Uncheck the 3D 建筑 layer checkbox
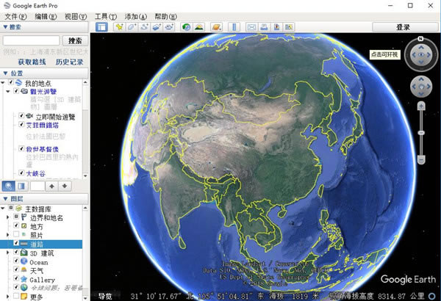441x301 pixels. tap(15, 253)
